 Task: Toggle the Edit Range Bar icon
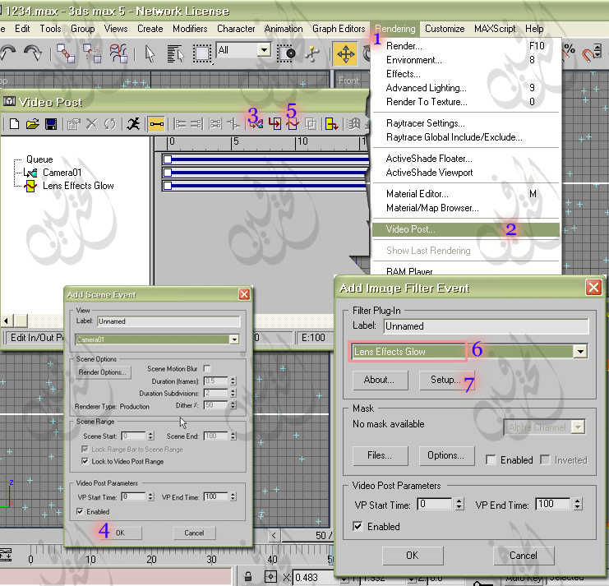(x=156, y=124)
